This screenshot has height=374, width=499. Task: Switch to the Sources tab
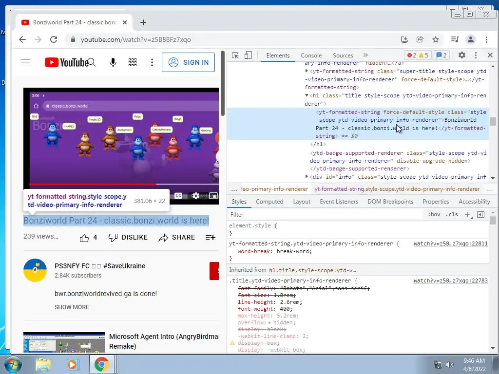tap(343, 56)
